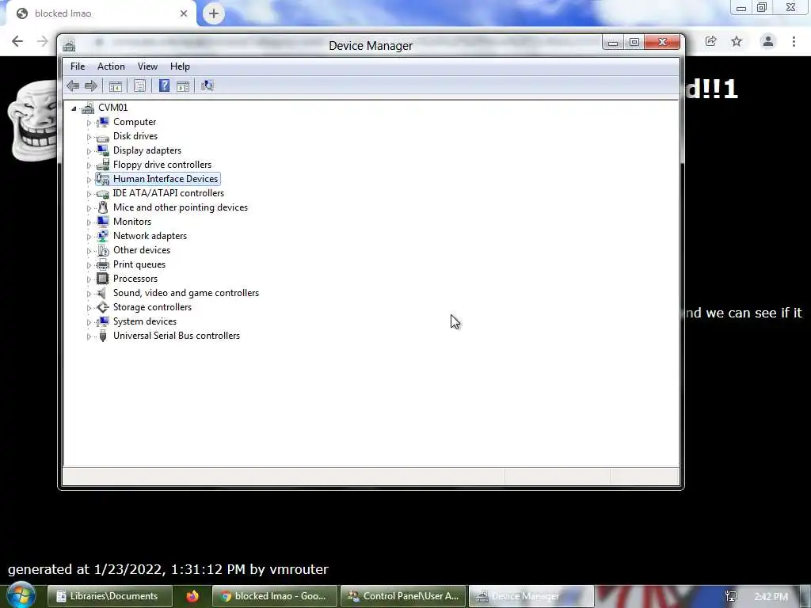
Task: Select the 'Mice and other pointing devices' text
Action: click(181, 207)
